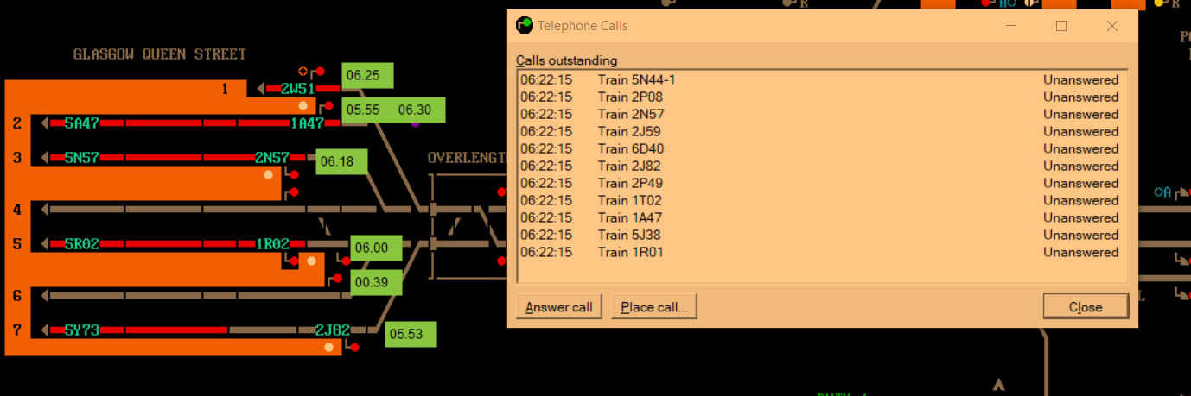Click train 5N57 on platform 3

pos(82,158)
